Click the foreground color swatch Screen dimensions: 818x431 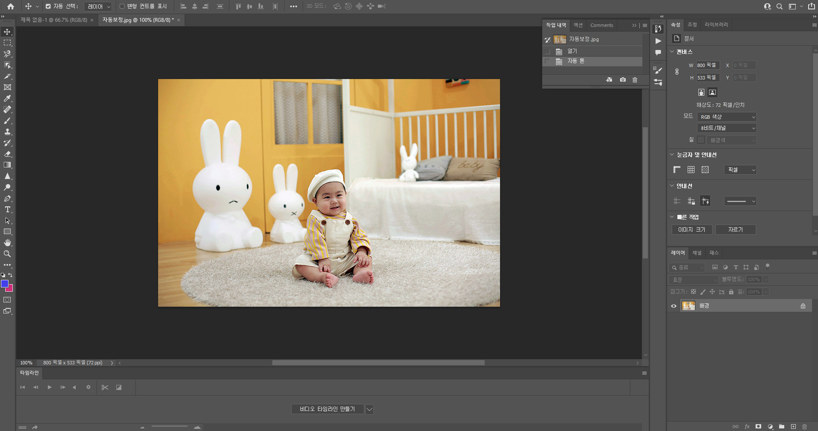[5, 284]
